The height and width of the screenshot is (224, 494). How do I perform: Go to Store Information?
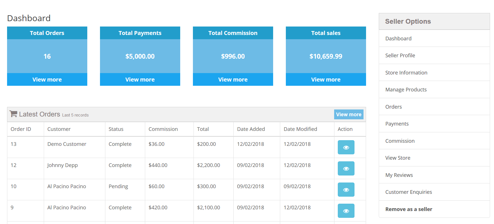[x=434, y=73]
